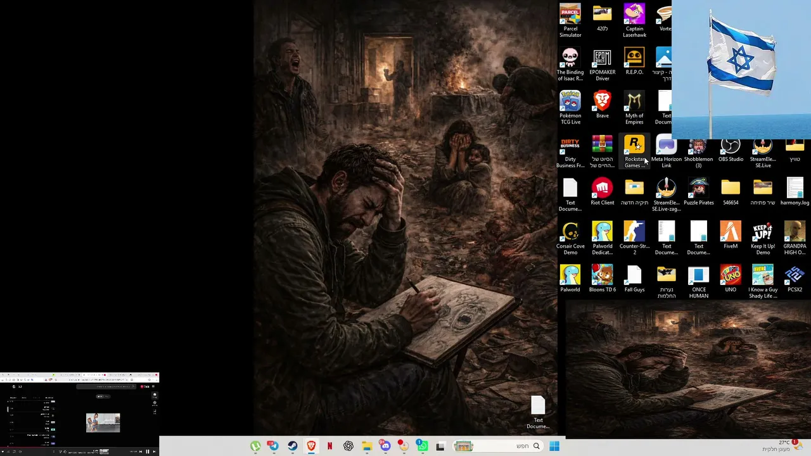Open Discord from the taskbar
Image resolution: width=811 pixels, height=456 pixels.
point(385,446)
